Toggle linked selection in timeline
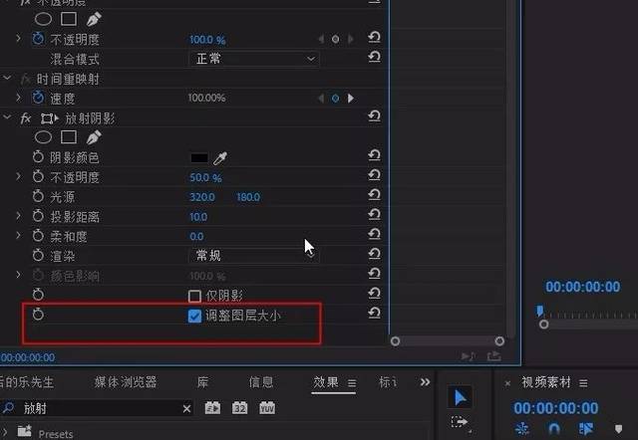This screenshot has height=440, width=638. pyautogui.click(x=586, y=429)
